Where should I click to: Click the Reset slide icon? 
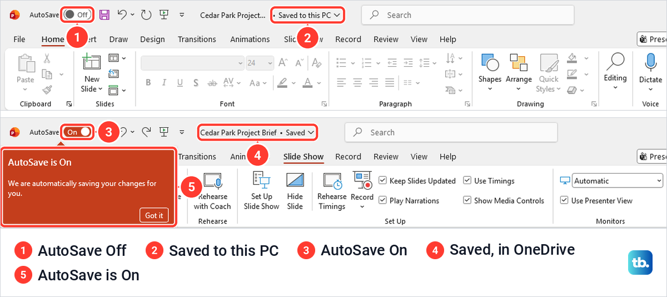pyautogui.click(x=113, y=73)
